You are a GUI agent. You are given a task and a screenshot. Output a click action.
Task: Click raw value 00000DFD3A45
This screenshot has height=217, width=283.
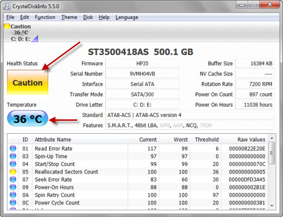(x=247, y=180)
